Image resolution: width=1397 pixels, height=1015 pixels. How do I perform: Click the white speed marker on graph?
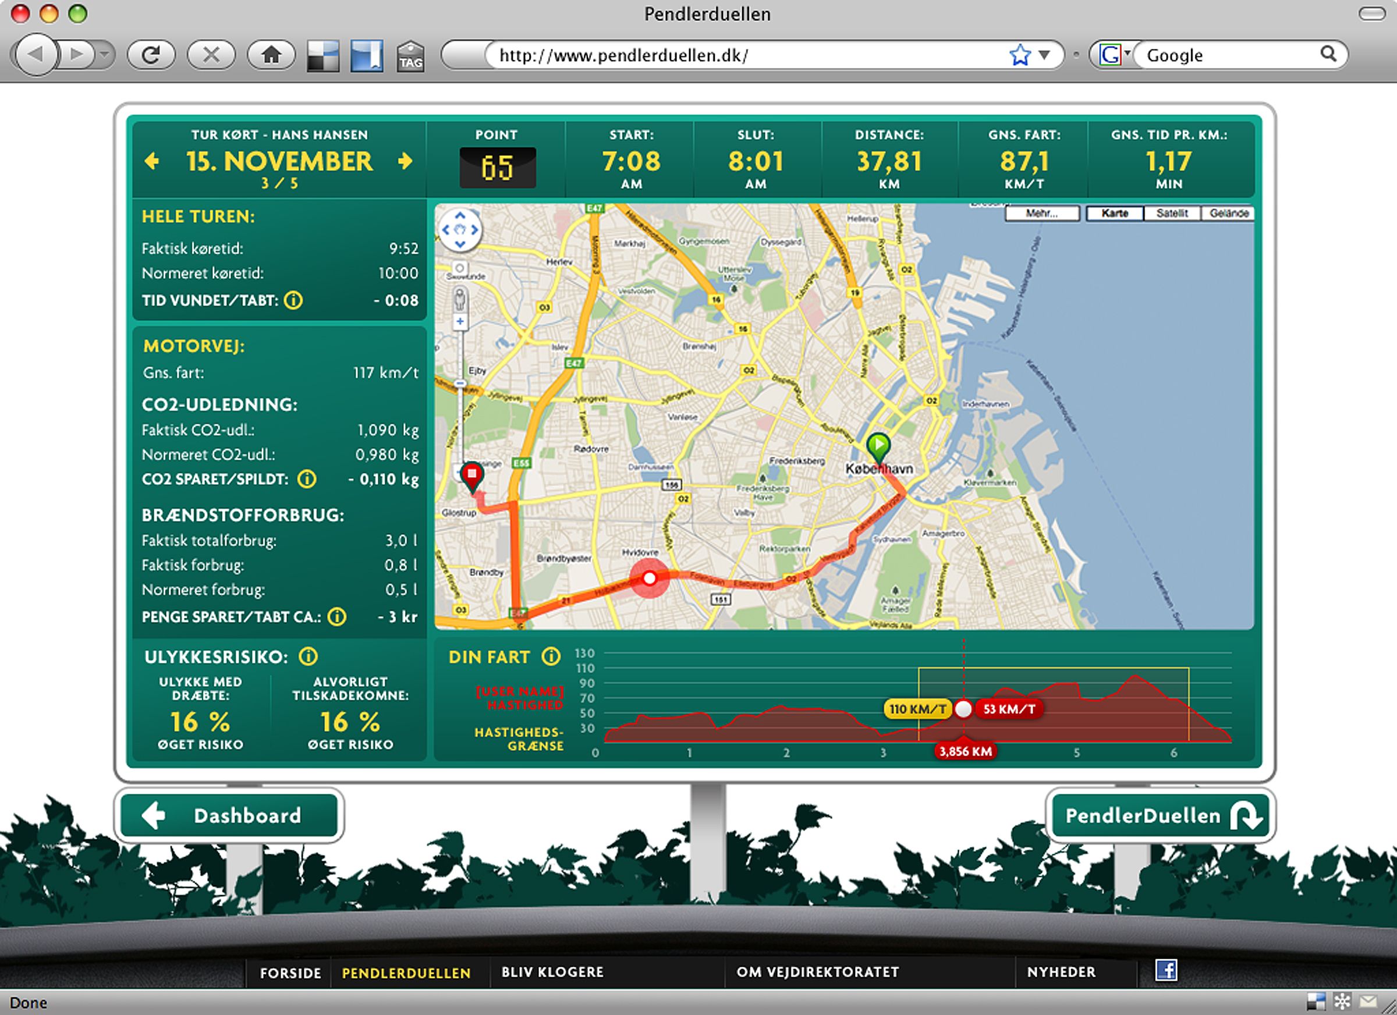click(x=963, y=709)
